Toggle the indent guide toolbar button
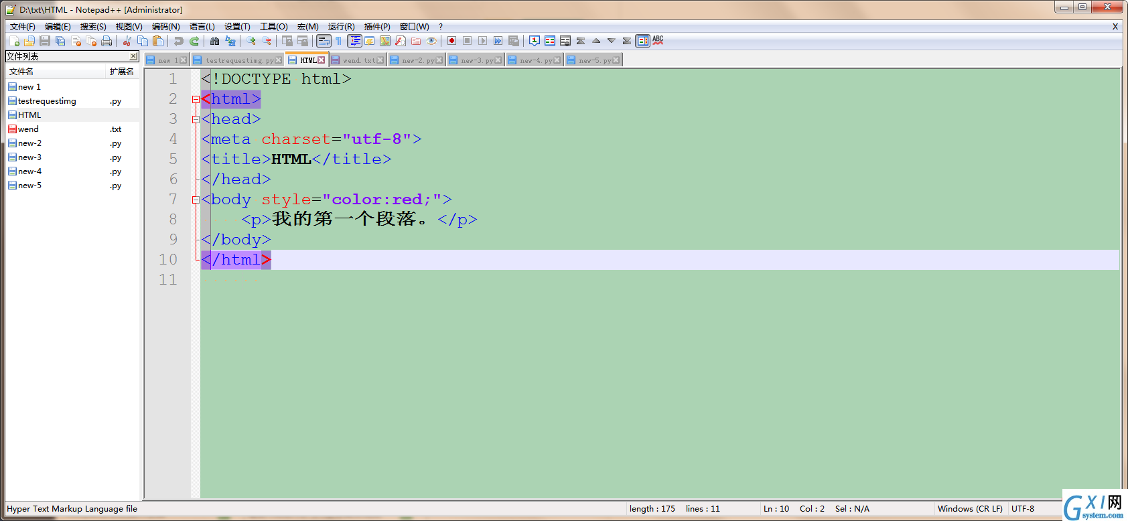1128x521 pixels. point(354,41)
